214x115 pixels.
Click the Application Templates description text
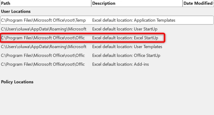pyautogui.click(x=134, y=20)
